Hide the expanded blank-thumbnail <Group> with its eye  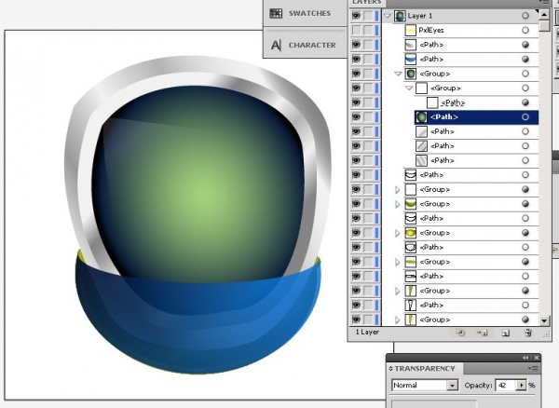[356, 88]
